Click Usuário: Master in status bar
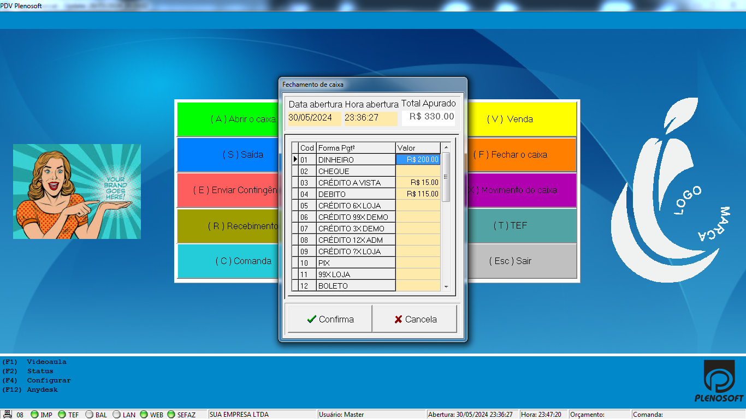The image size is (746, 419). [341, 415]
